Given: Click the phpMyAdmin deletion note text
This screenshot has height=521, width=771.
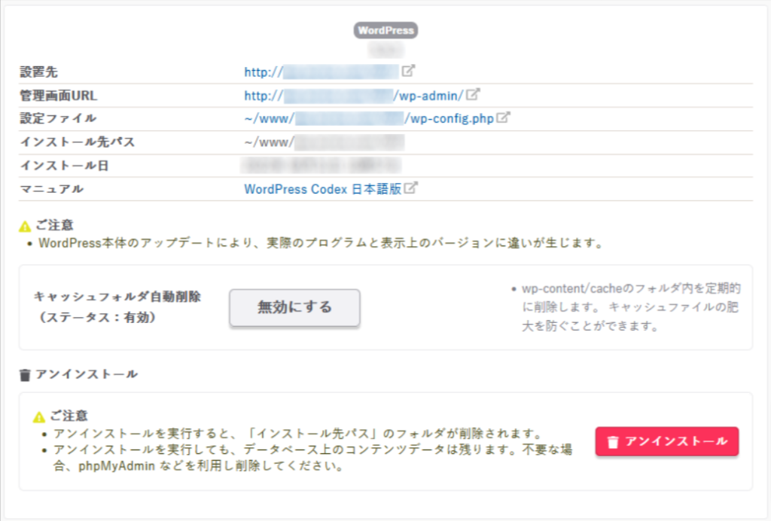Looking at the screenshot, I should [x=312, y=458].
